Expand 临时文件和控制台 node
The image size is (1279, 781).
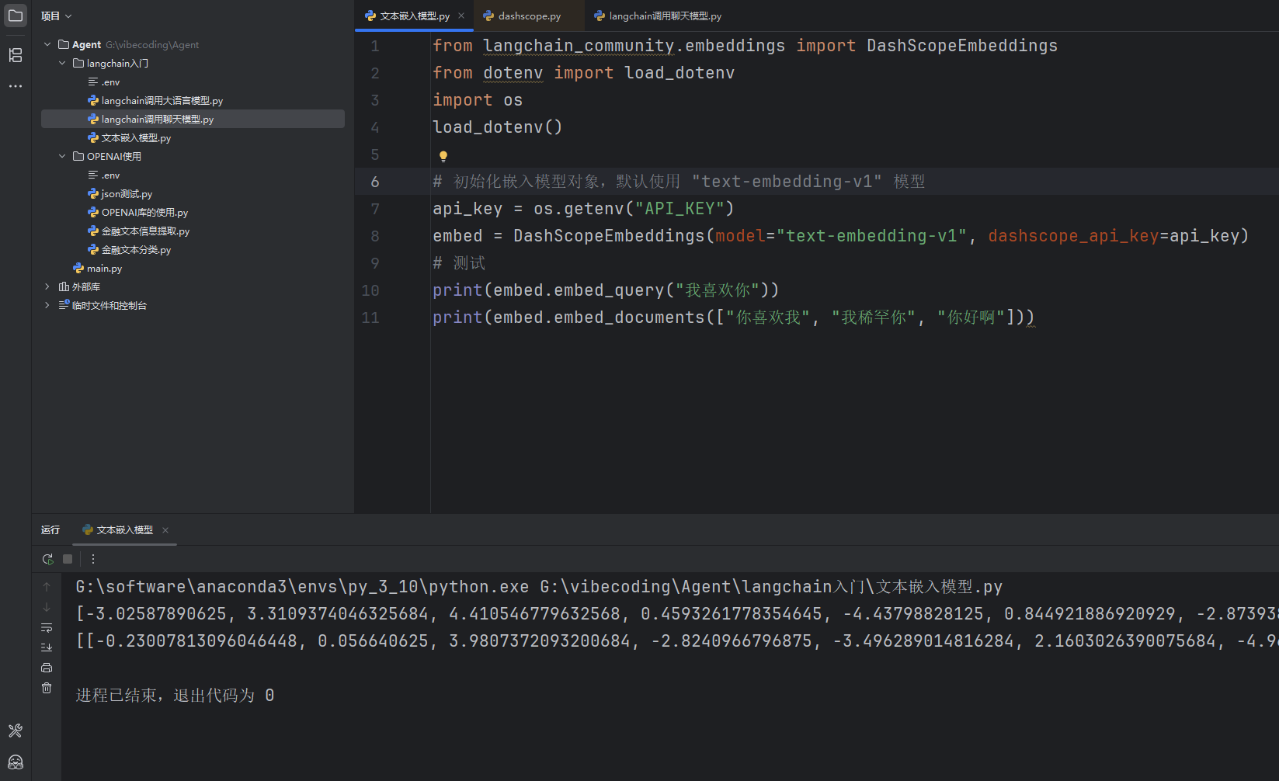coord(47,306)
